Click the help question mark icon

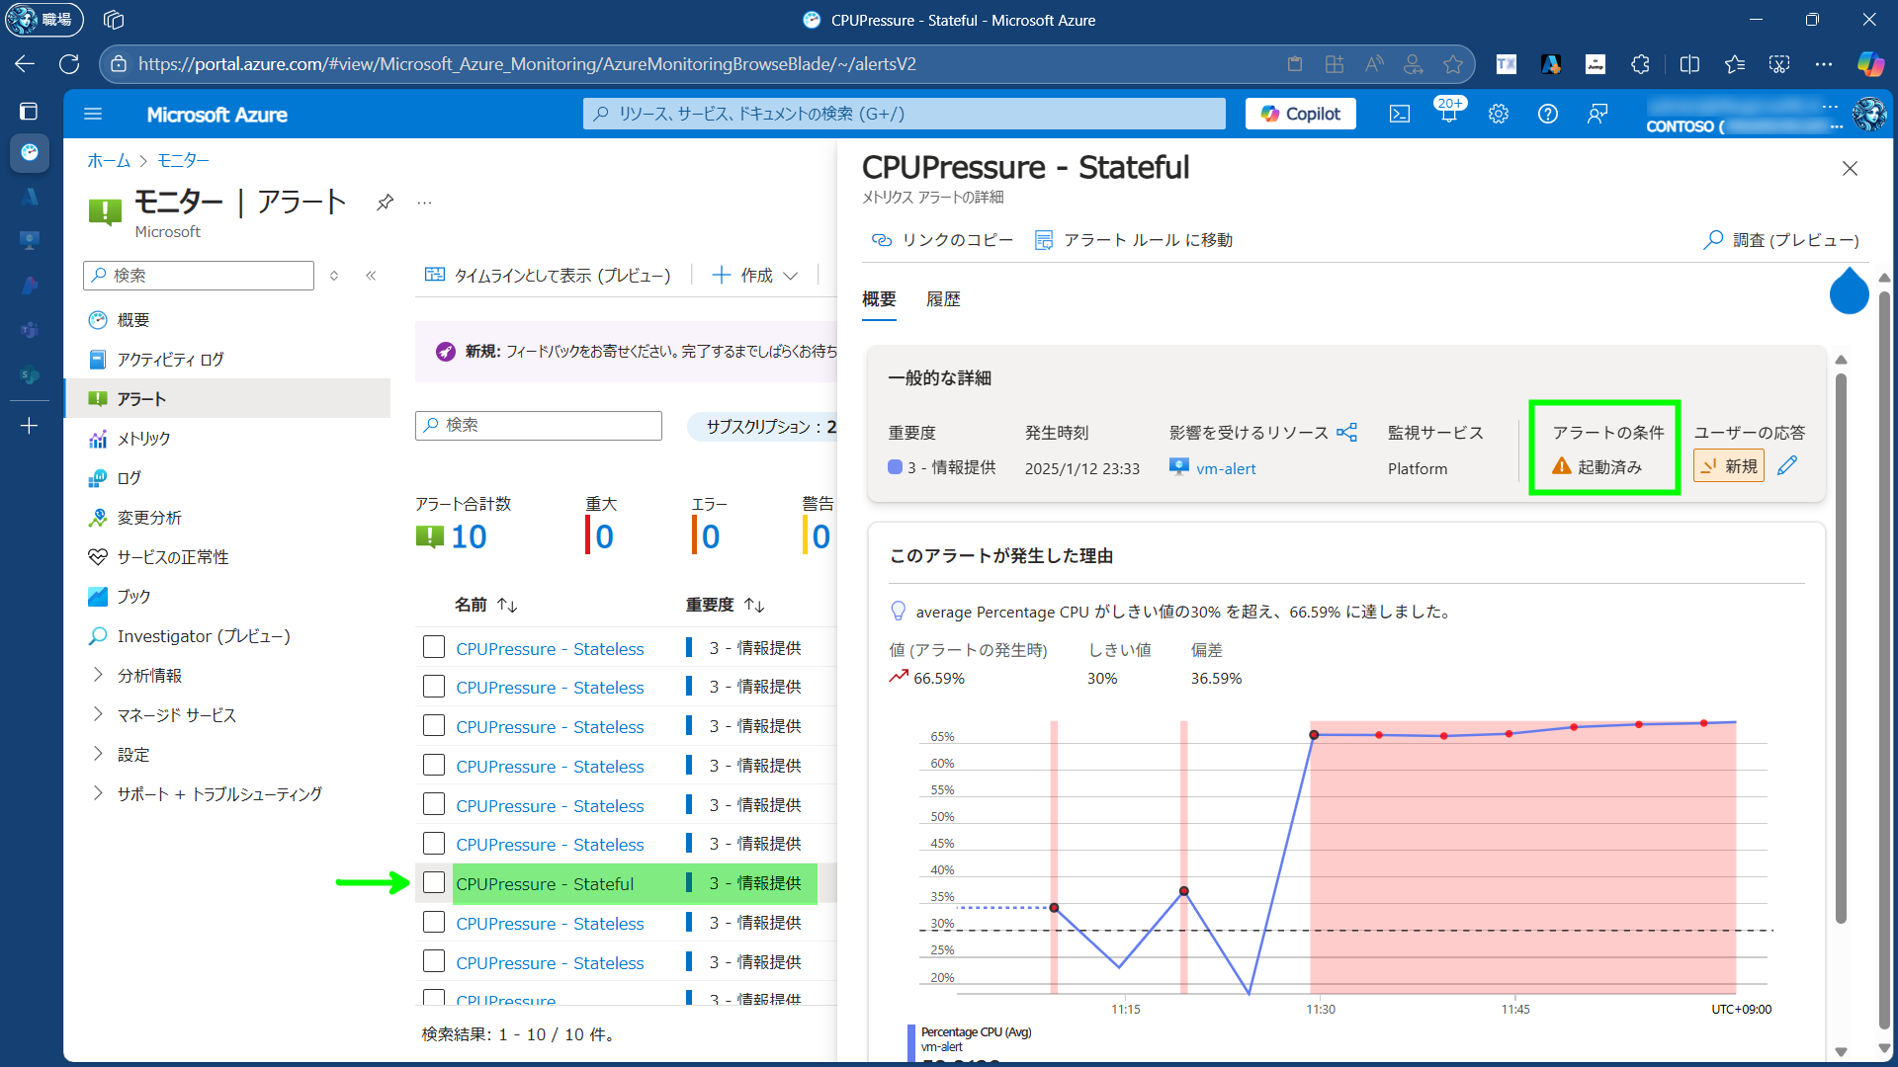pyautogui.click(x=1548, y=115)
